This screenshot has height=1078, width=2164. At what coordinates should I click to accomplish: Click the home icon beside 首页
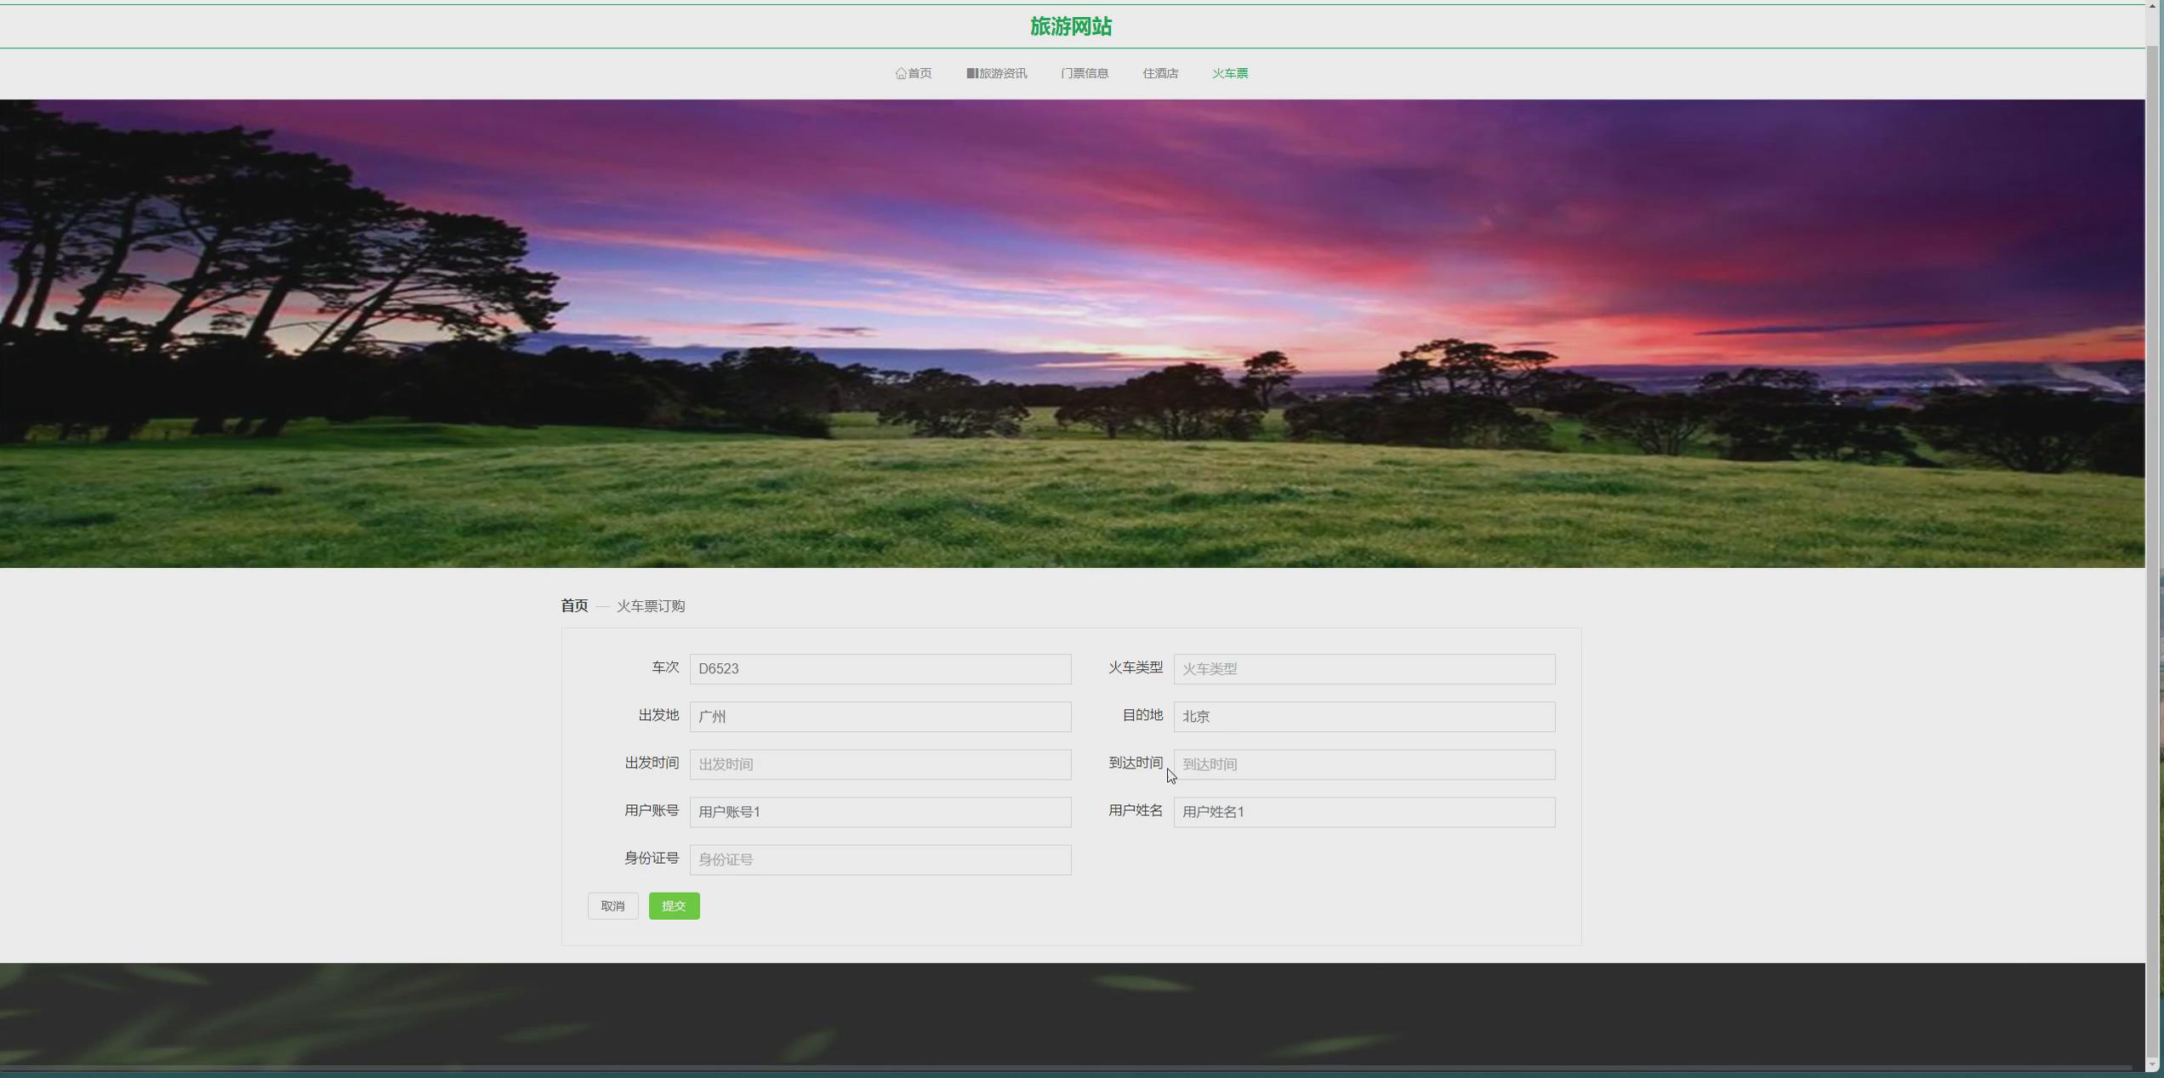(x=901, y=73)
